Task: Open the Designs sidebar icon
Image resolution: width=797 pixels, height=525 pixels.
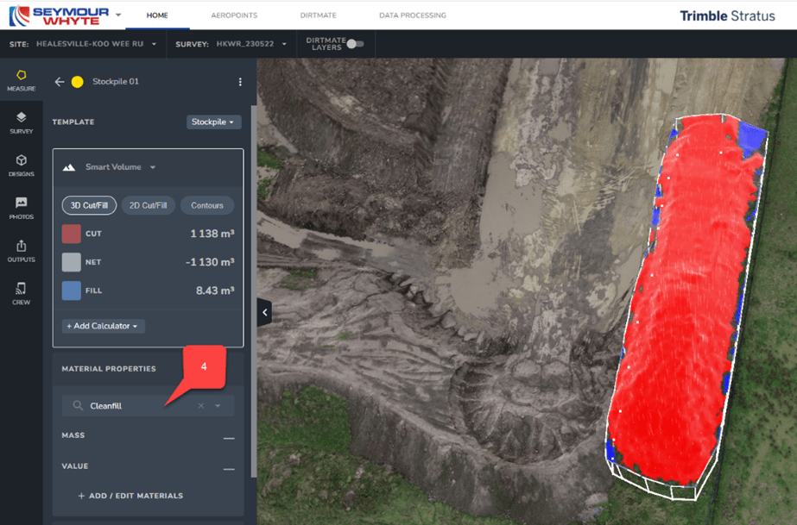Action: 21,166
